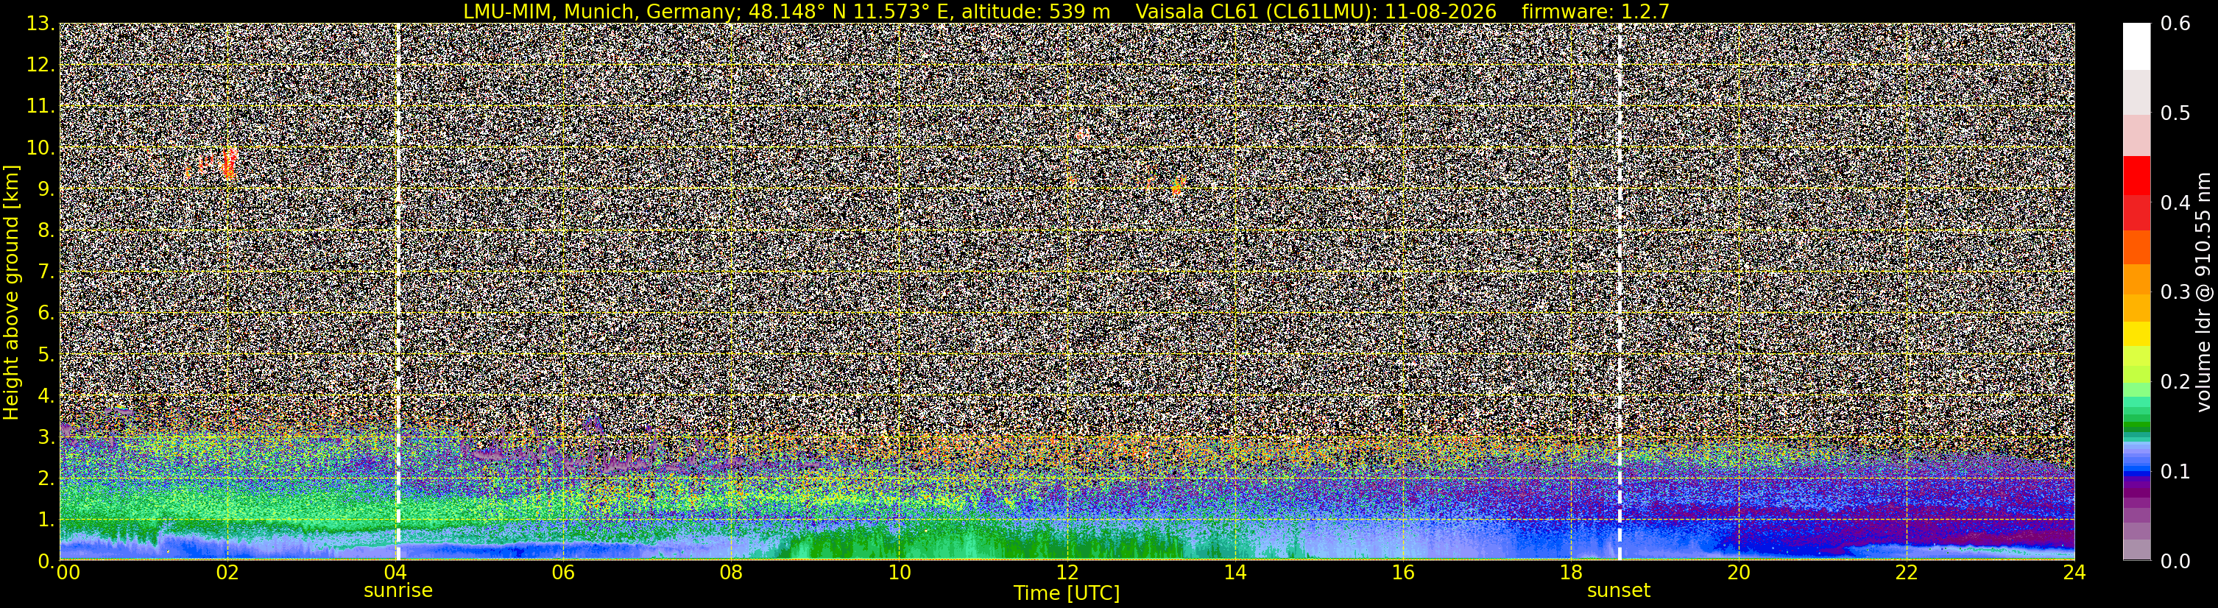Click the '5.' height axis tick label

pyautogui.click(x=46, y=355)
